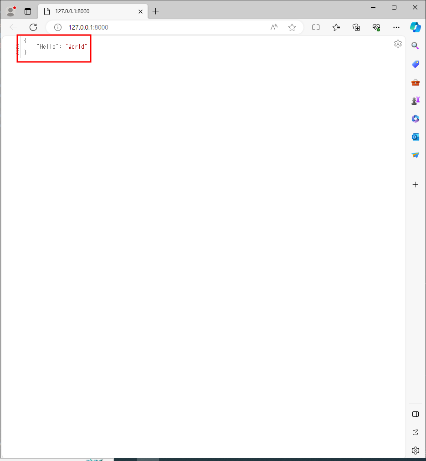Open the sidebar Search icon
Screen dimensions: 426x461
(415, 46)
